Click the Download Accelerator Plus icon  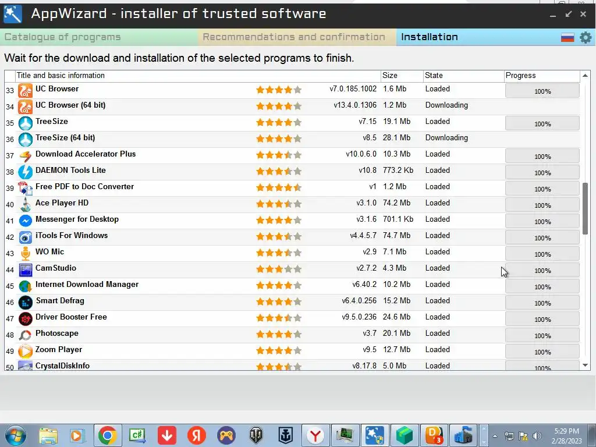pos(26,156)
